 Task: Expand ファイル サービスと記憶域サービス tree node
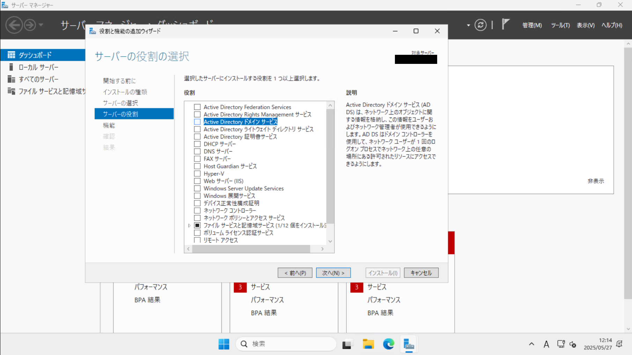tap(189, 225)
